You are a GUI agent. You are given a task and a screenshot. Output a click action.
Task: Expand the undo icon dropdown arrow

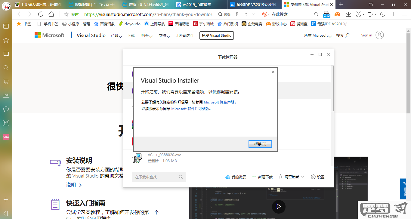click(375, 14)
